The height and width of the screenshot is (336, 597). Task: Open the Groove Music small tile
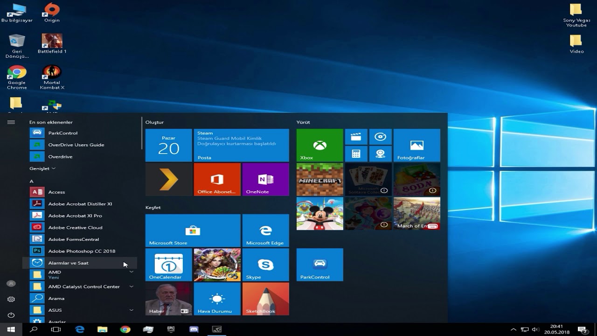pos(380,137)
